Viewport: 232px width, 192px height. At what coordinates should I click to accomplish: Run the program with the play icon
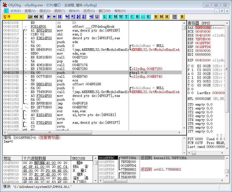tap(49, 17)
